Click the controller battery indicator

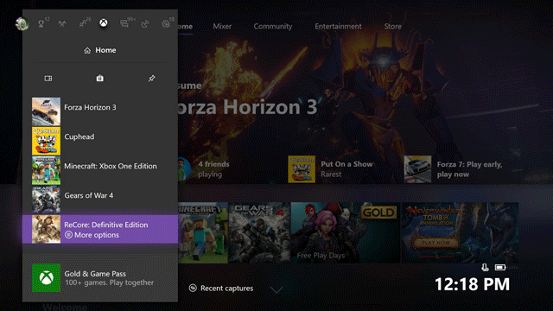(500, 268)
